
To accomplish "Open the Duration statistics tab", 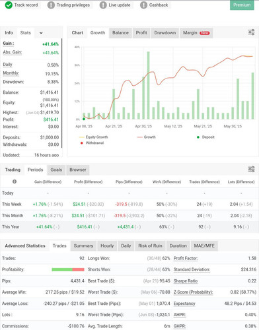I will (x=178, y=246).
